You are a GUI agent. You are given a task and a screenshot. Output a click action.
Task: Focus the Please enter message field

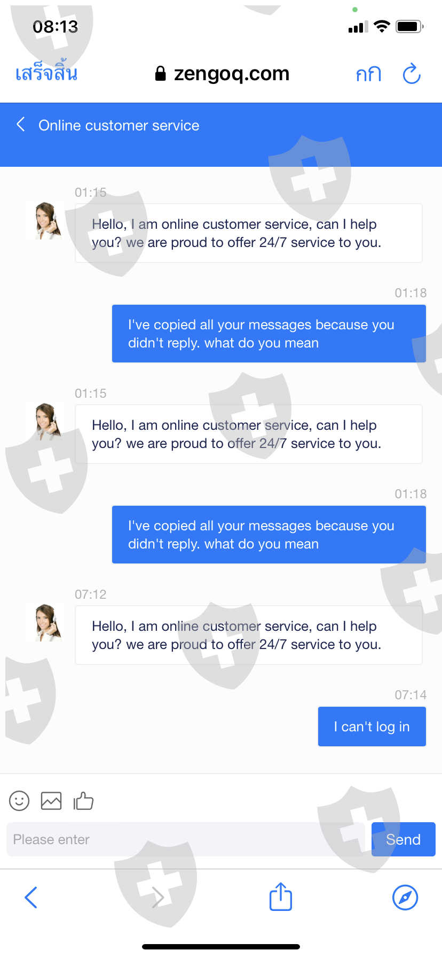[186, 839]
